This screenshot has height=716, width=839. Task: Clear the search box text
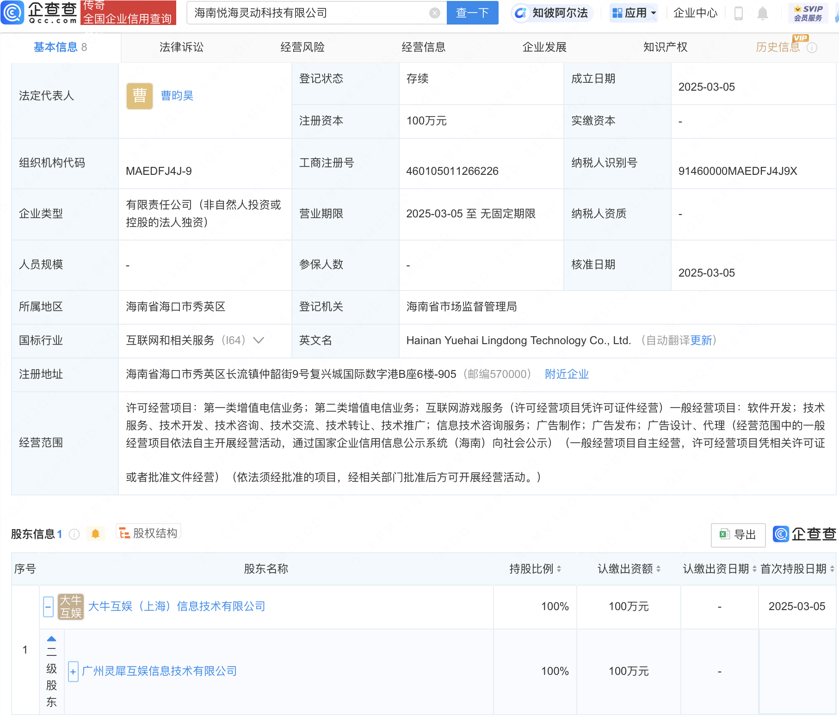tap(434, 13)
